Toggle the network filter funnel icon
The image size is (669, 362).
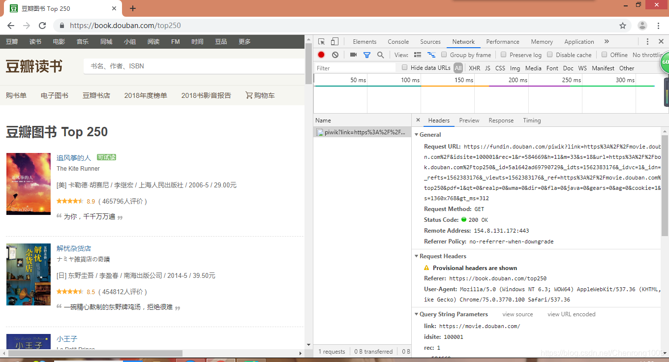click(367, 55)
